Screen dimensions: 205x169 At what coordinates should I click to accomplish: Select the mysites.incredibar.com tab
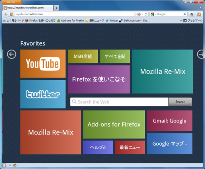(x=28, y=8)
